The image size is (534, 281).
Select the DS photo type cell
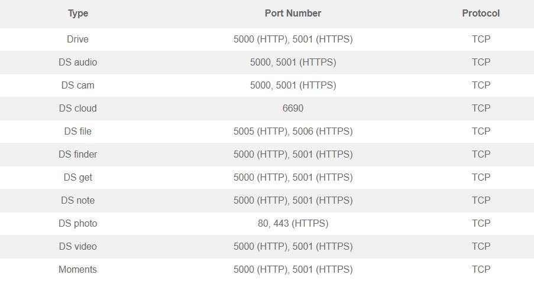(77, 224)
